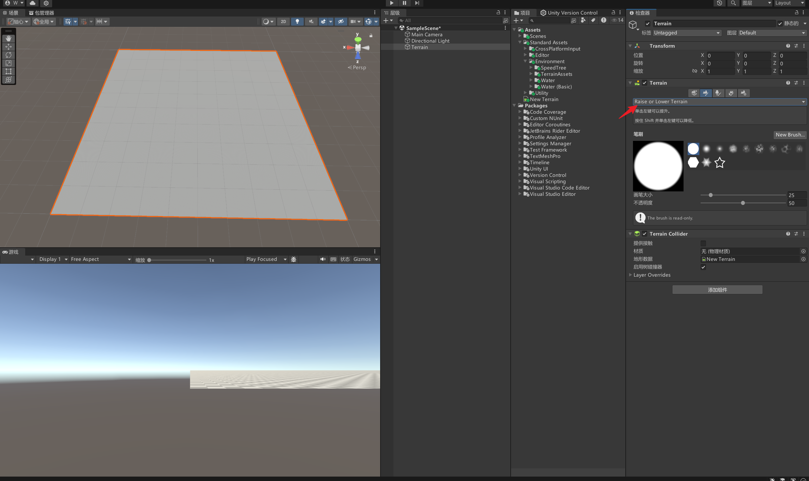Open the Raise or Lower Terrain dropdown
Image resolution: width=809 pixels, height=481 pixels.
[x=720, y=101]
